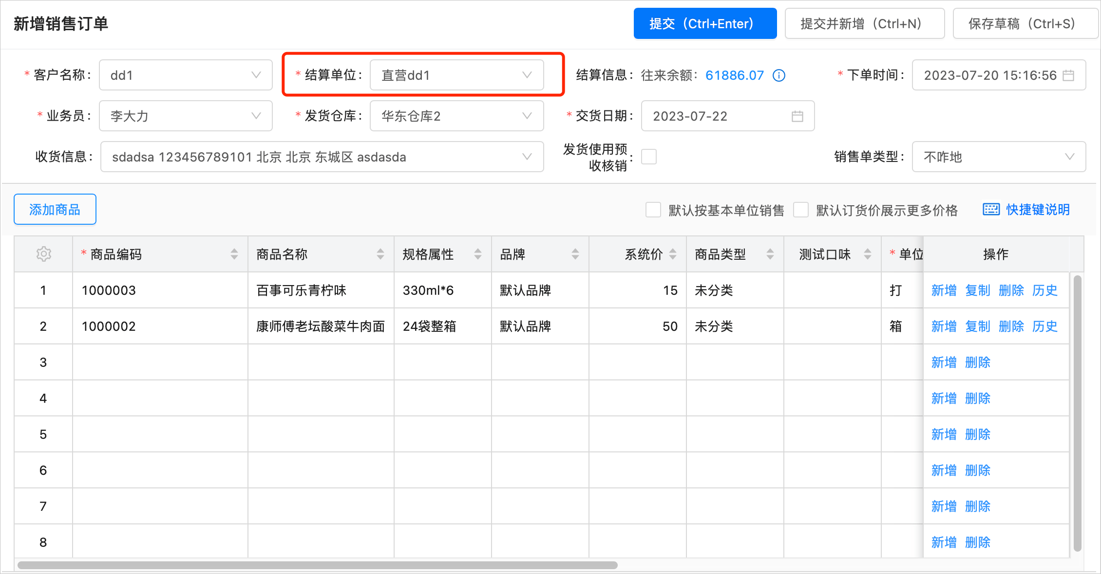Click vertical scrollbar of product table
Screen dimensions: 1101x574
tap(1077, 413)
